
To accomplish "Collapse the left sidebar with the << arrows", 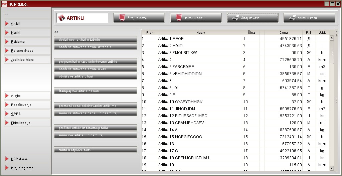I will [x=6, y=15].
